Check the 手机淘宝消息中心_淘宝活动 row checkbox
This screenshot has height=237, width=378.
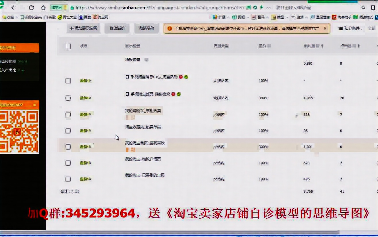(x=68, y=81)
